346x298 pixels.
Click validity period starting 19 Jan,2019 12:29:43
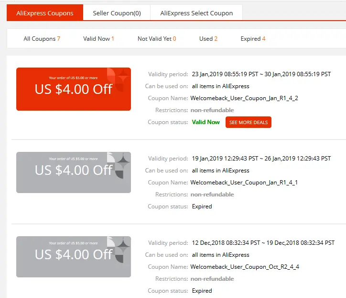click(x=261, y=159)
